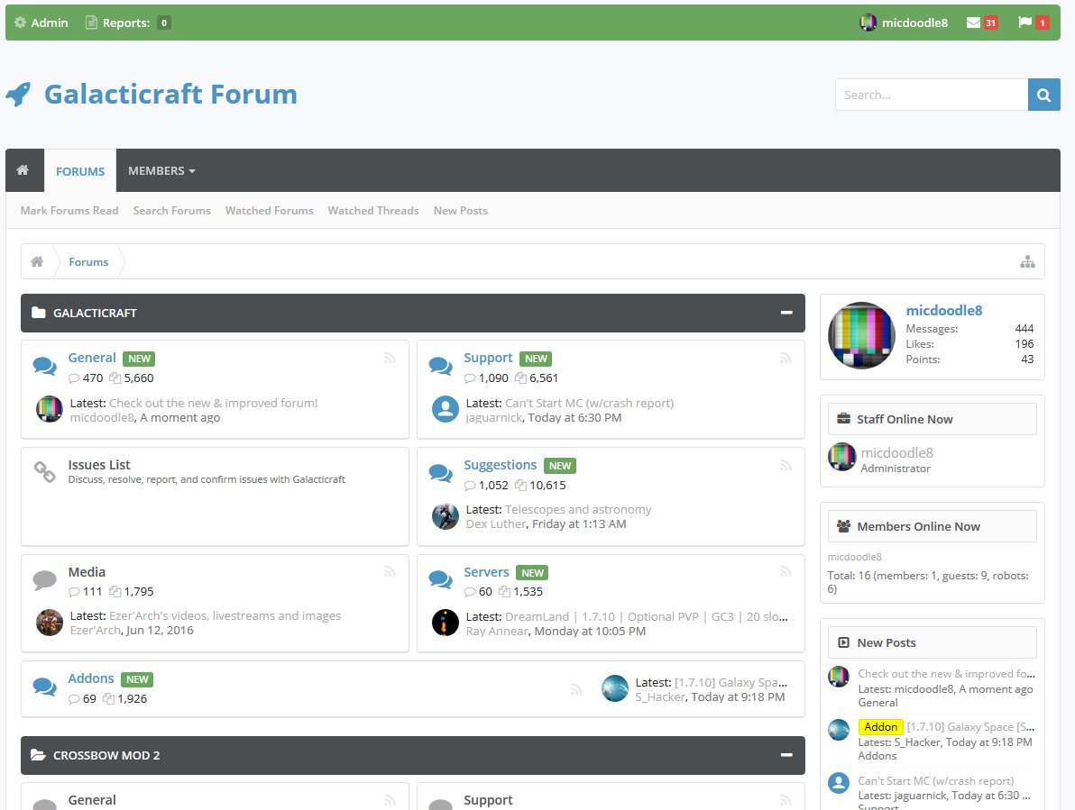Open the Media forum
The height and width of the screenshot is (810, 1075).
click(x=87, y=572)
